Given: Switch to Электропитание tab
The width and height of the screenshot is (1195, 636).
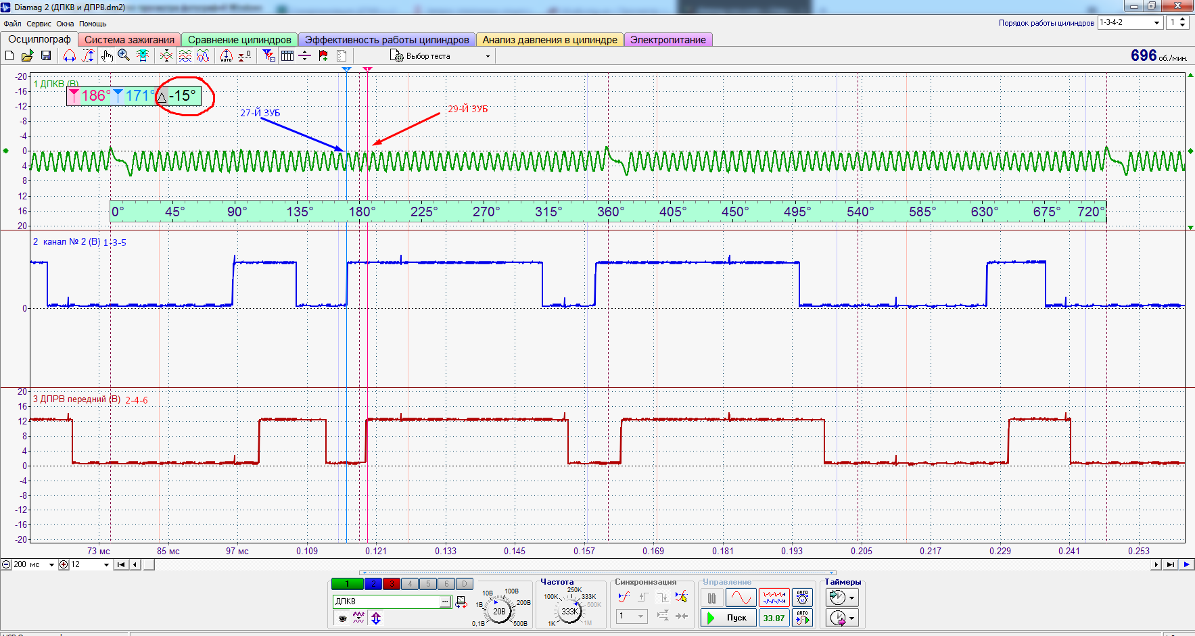Looking at the screenshot, I should pos(668,40).
